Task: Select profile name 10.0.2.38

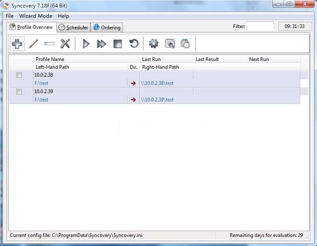Action: point(44,75)
